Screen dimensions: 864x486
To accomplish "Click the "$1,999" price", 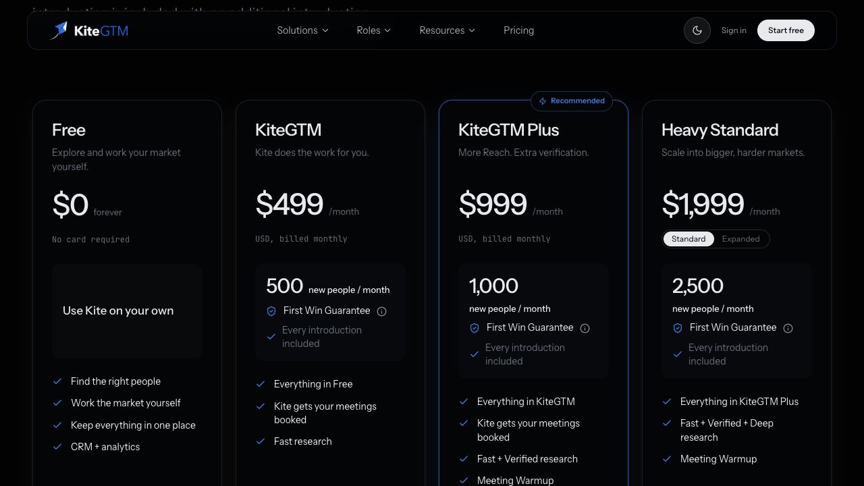I will point(703,204).
